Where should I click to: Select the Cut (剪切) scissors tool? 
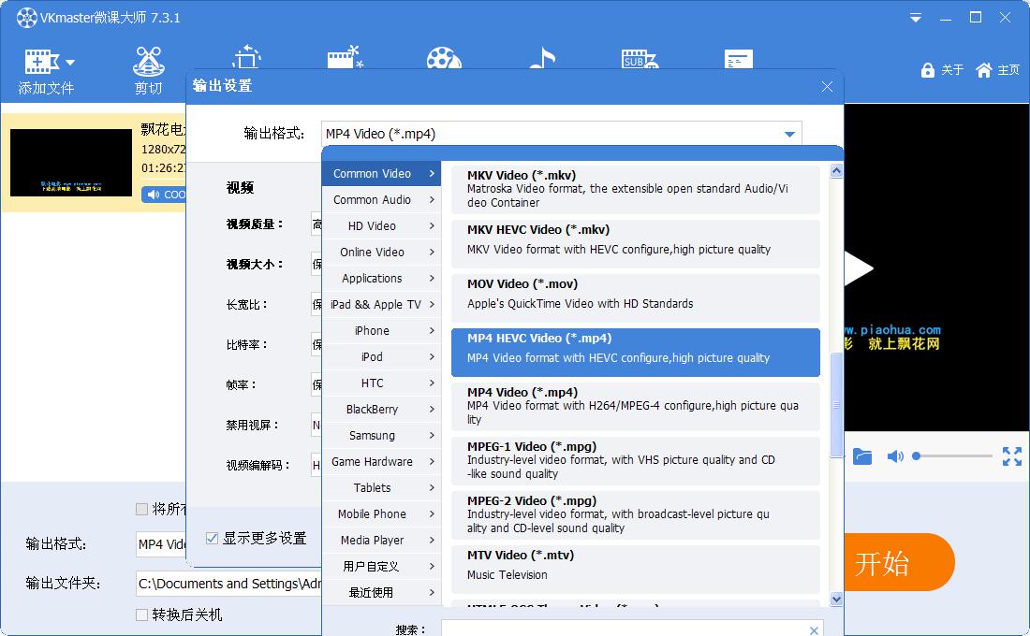[x=148, y=63]
